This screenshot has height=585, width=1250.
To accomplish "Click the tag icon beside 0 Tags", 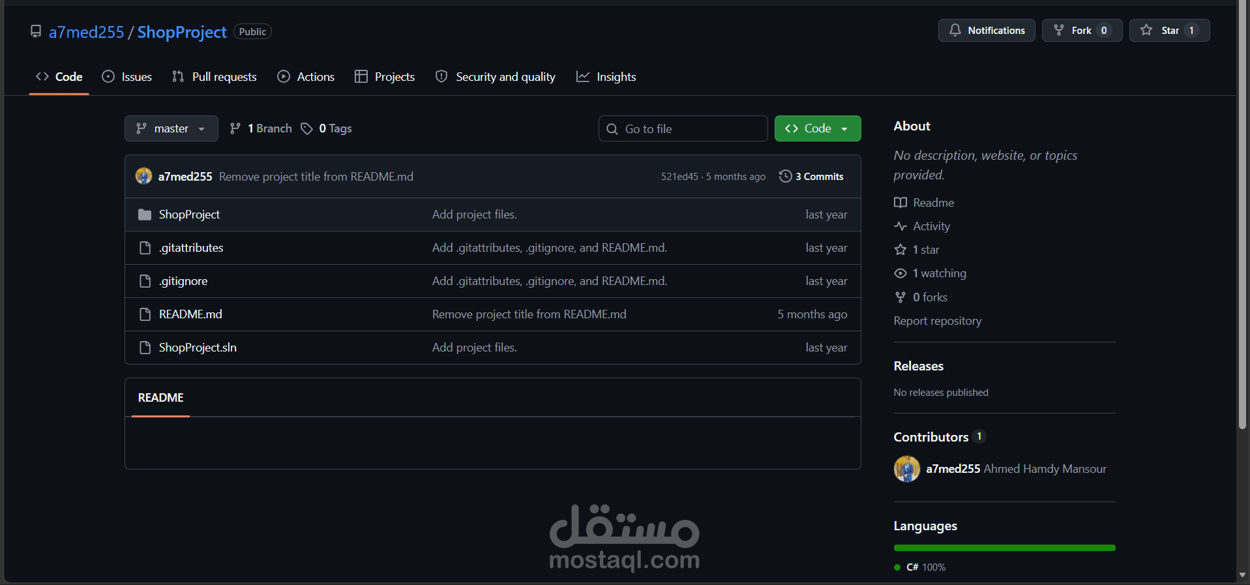I will (x=306, y=128).
